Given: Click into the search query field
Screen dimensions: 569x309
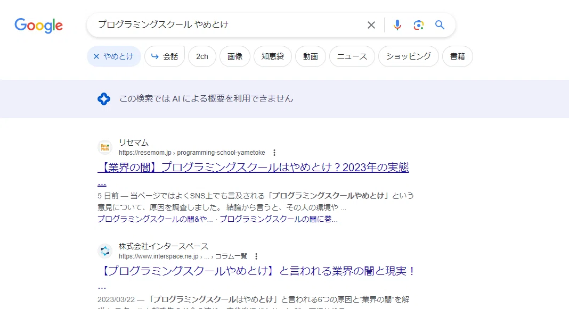Looking at the screenshot, I should coord(229,24).
